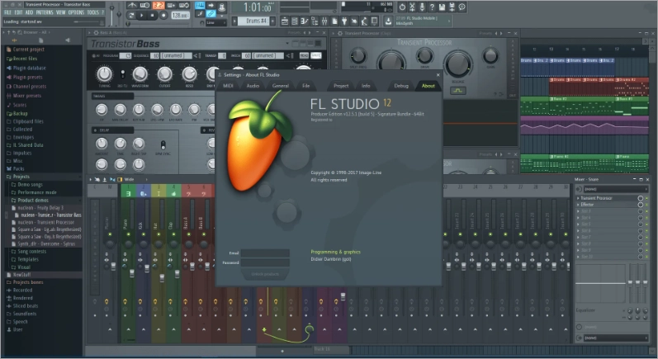This screenshot has height=359, width=658.
Task: Open the Demo songs folder
Action: (x=30, y=185)
